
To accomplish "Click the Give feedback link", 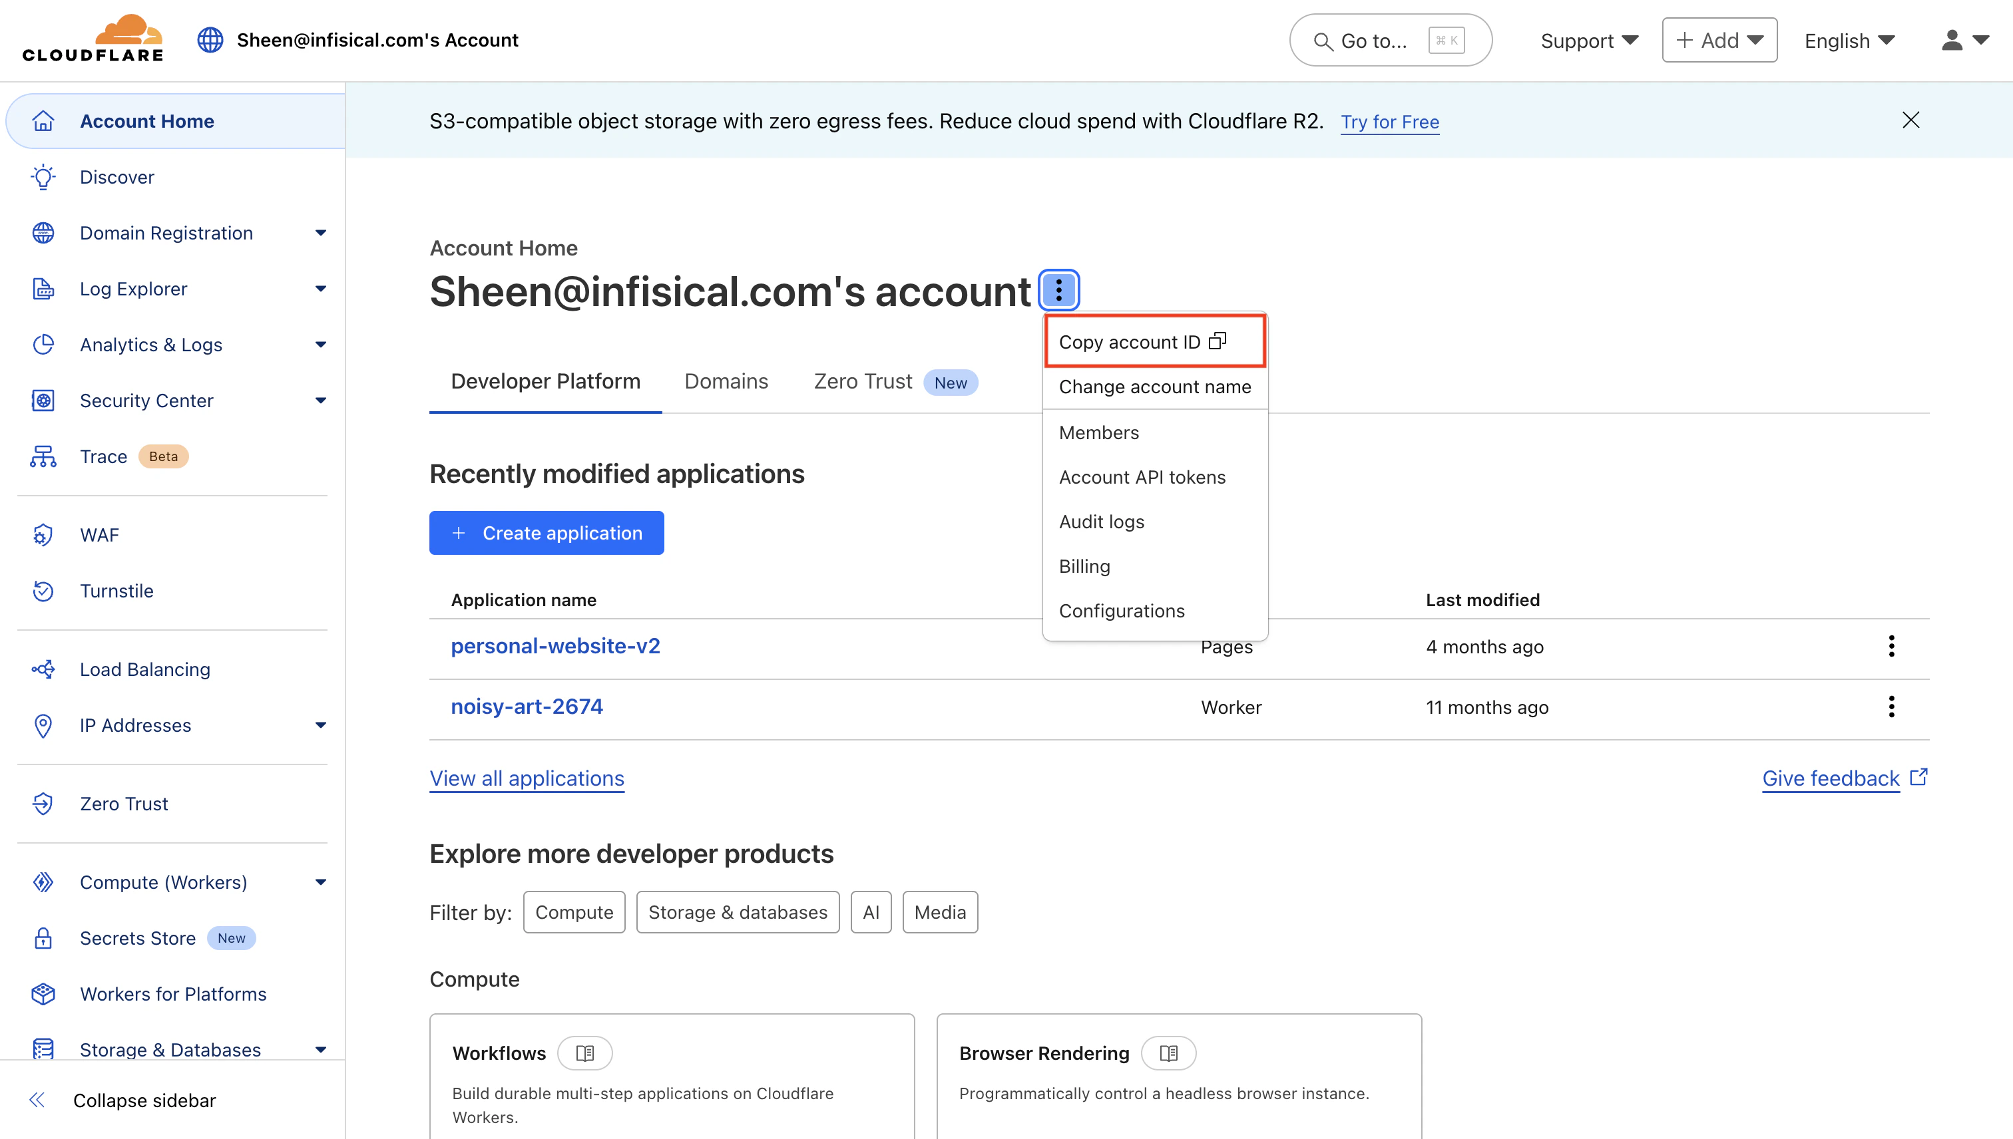I will (x=1831, y=778).
